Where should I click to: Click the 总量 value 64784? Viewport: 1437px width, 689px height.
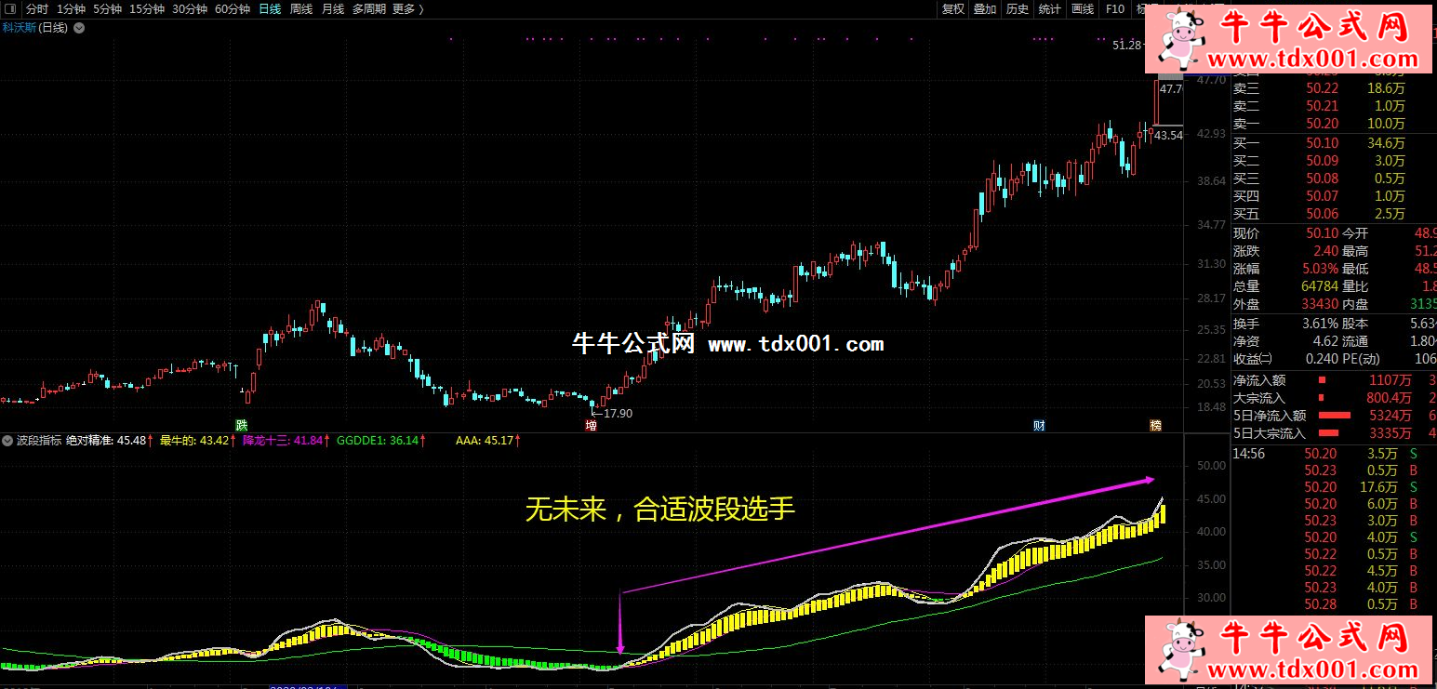click(1320, 286)
